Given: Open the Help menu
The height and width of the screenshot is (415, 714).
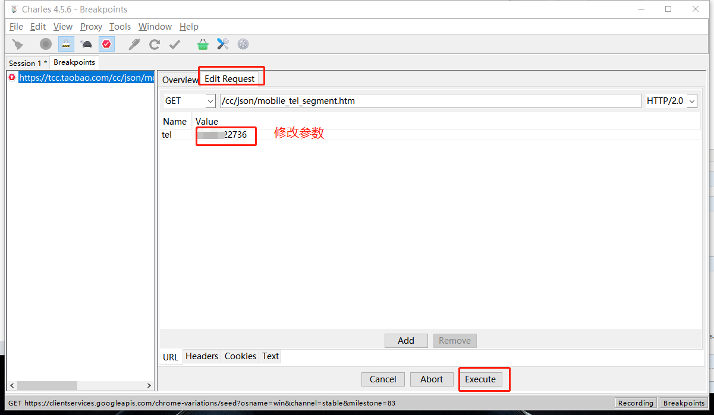Looking at the screenshot, I should 189,27.
